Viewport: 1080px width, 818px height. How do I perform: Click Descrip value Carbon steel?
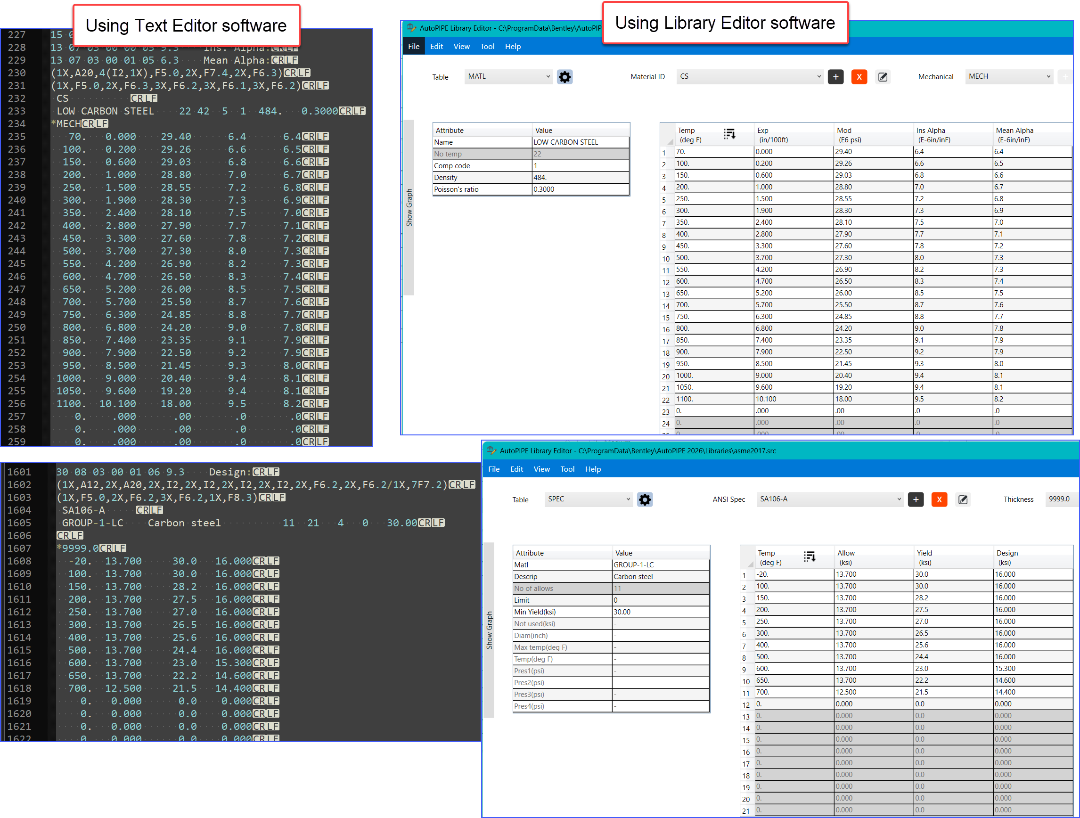pos(661,576)
